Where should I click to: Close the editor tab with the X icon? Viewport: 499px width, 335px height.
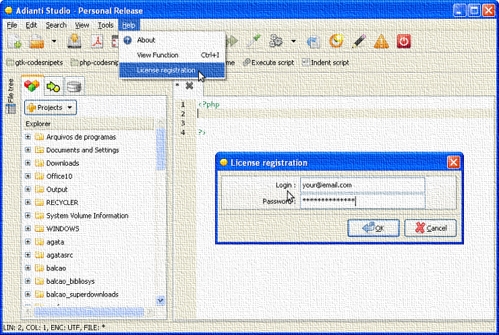point(189,86)
